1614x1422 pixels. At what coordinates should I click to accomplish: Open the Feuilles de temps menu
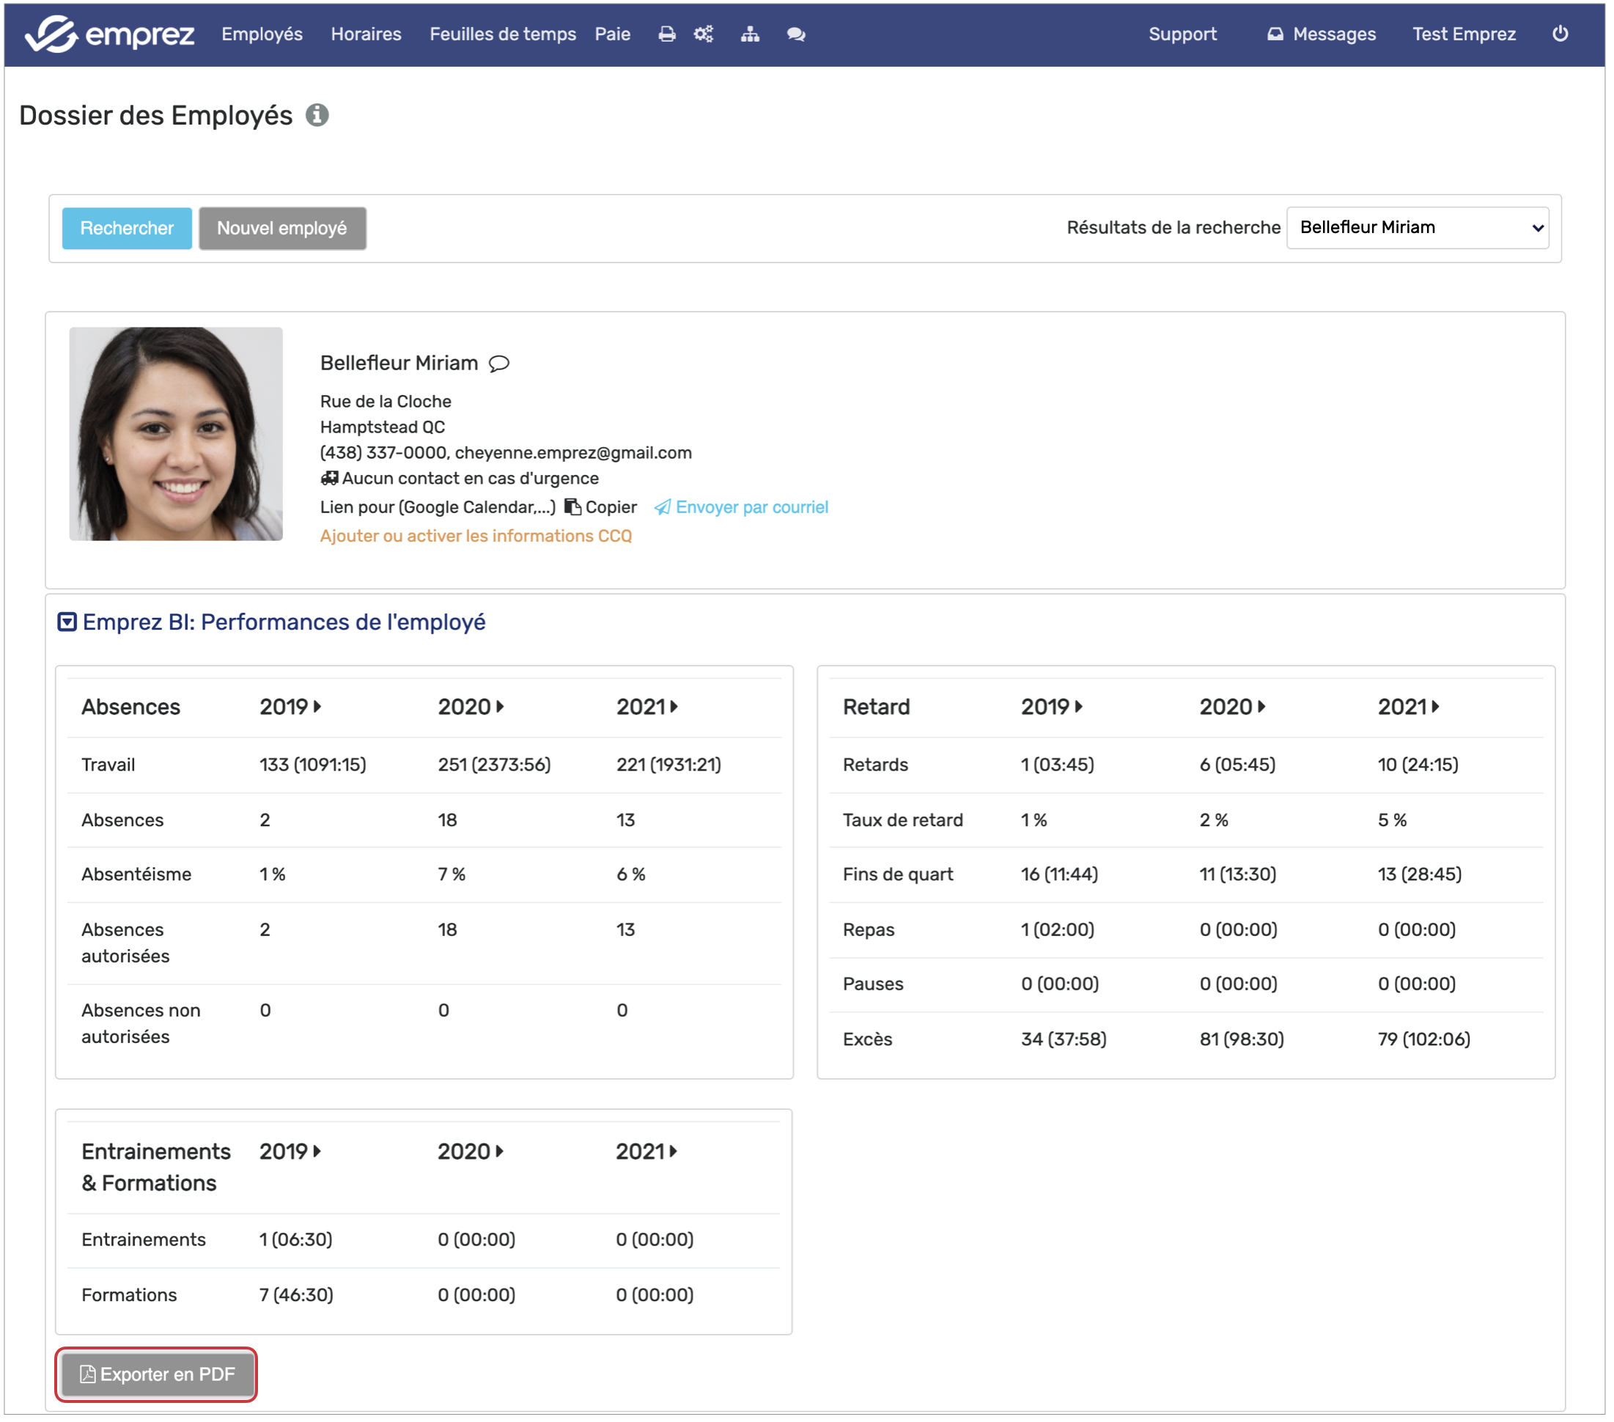pyautogui.click(x=503, y=34)
